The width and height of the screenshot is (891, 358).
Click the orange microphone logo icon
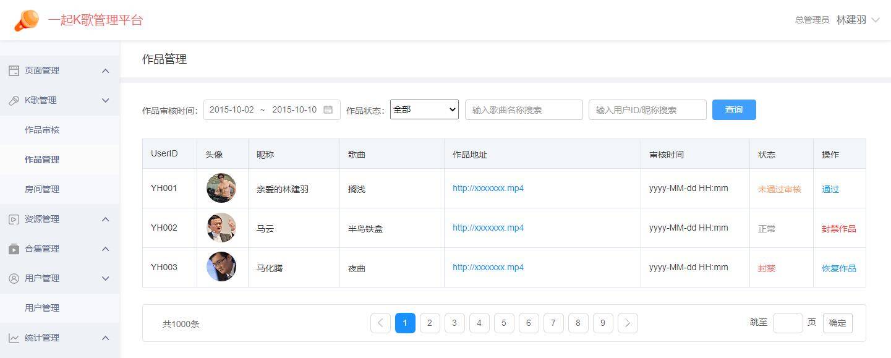(27, 20)
